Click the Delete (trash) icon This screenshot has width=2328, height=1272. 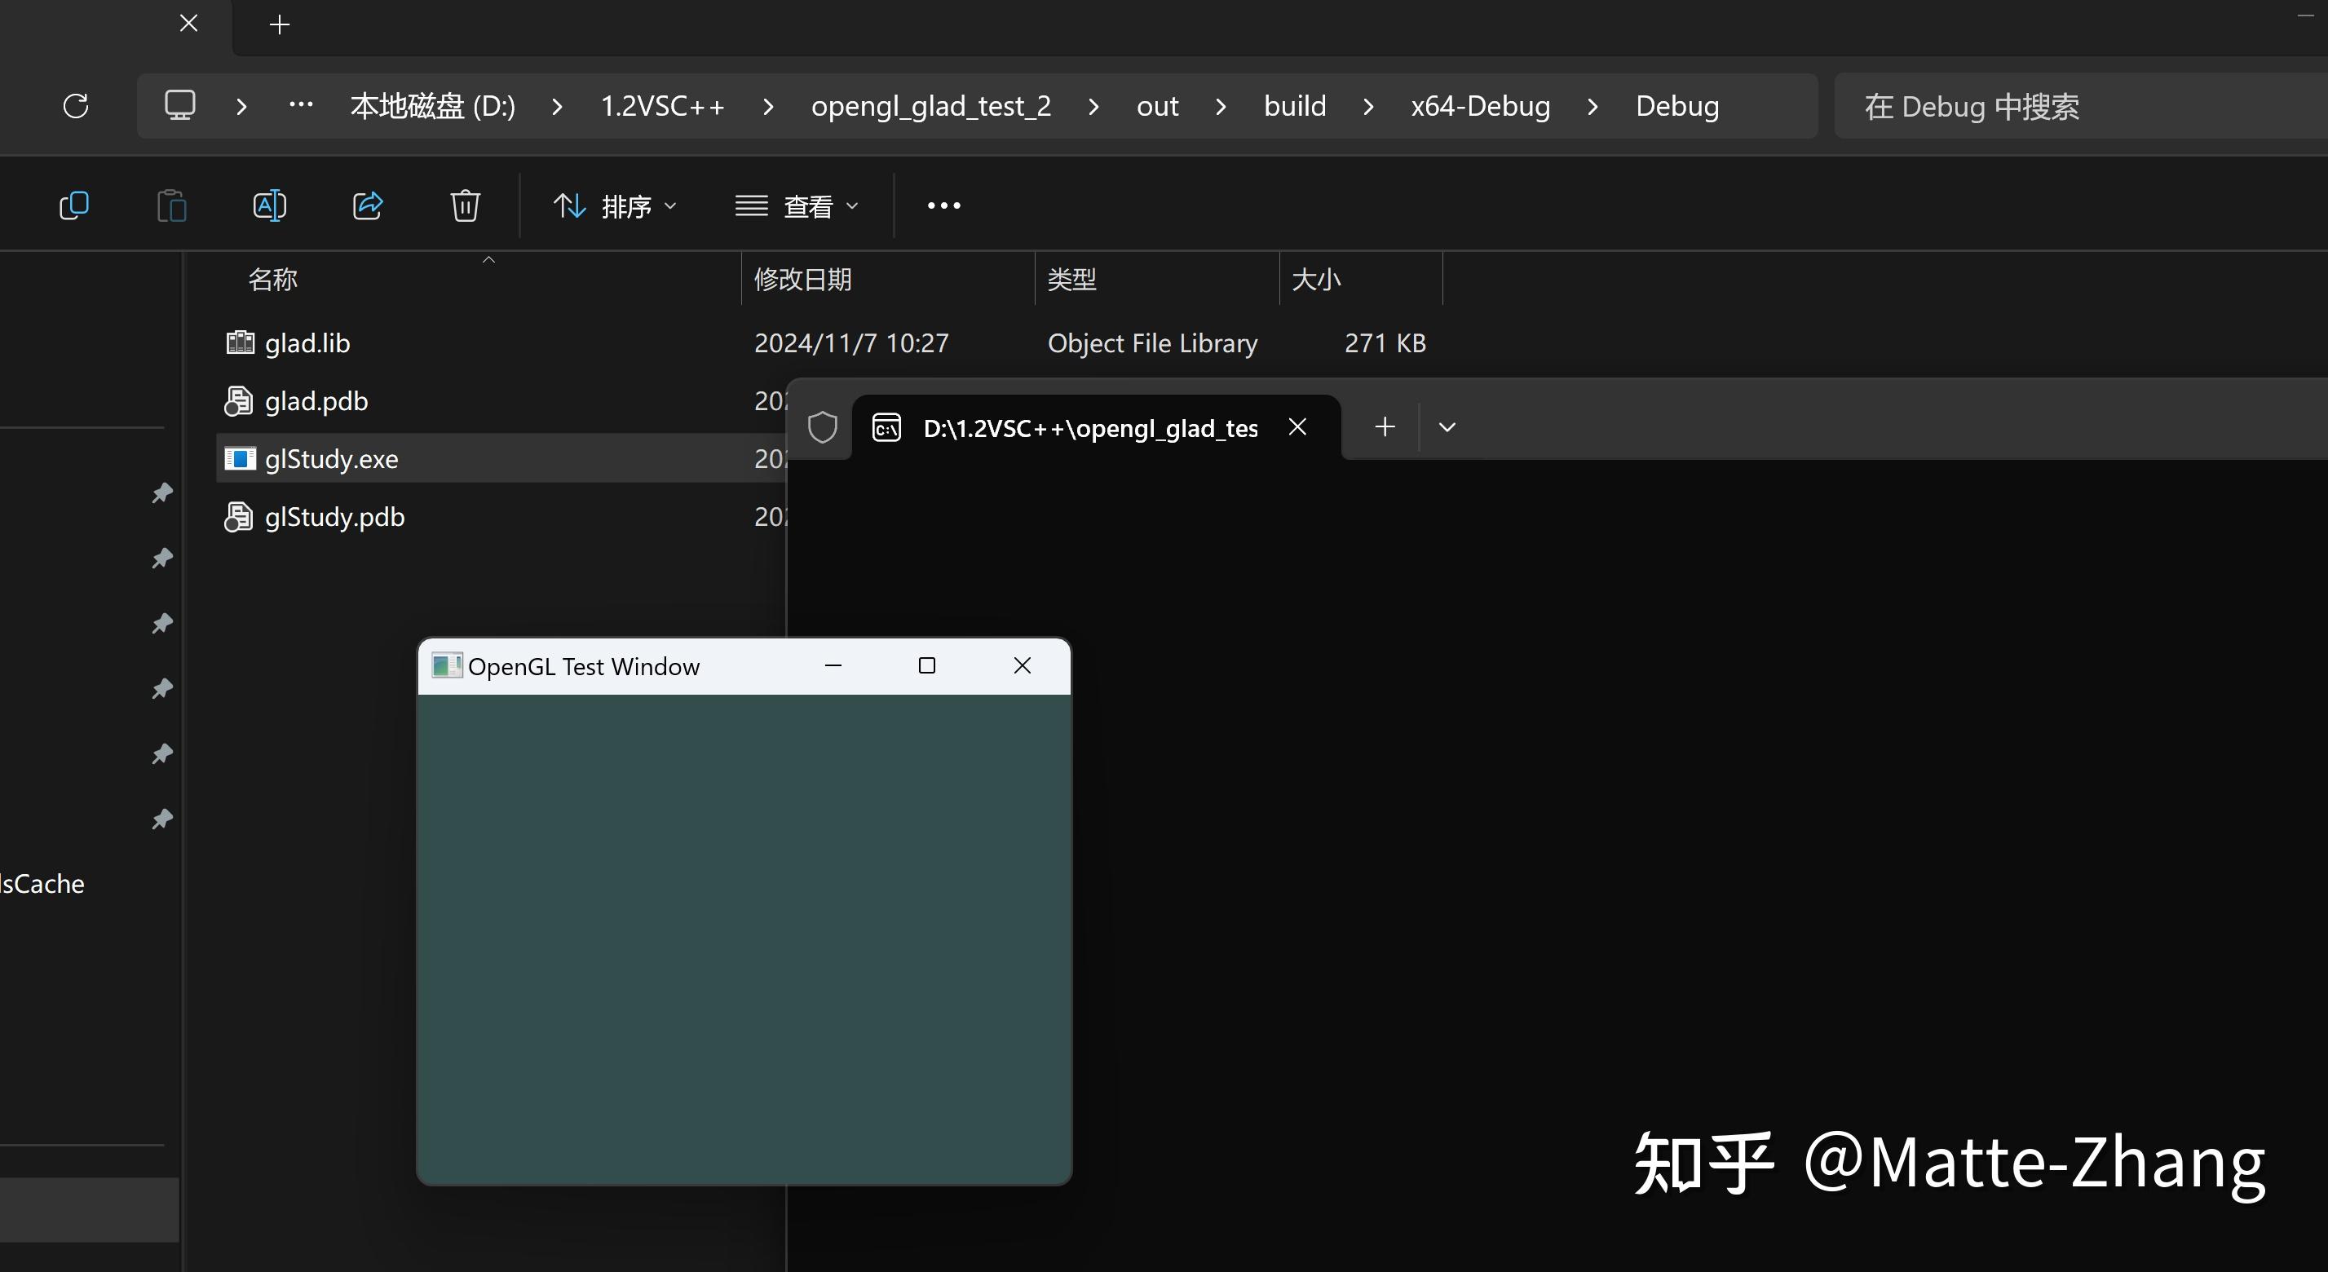[x=465, y=205]
